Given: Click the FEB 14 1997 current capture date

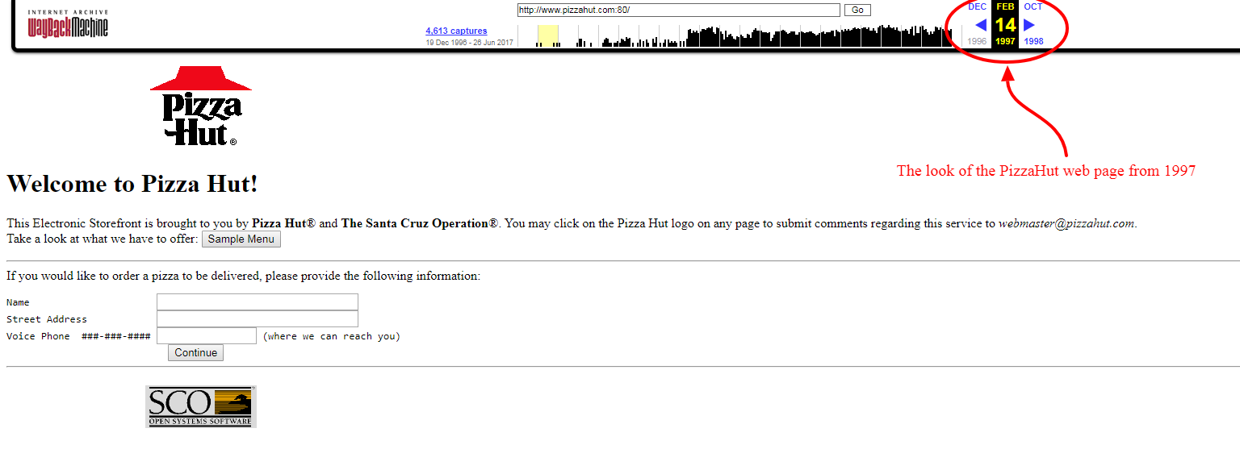Looking at the screenshot, I should tap(1005, 24).
